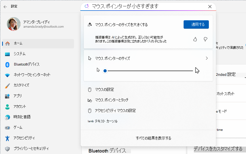Click the Bluetooth icon in sidebar
Viewport: 246px width, 154px height.
coord(7,64)
